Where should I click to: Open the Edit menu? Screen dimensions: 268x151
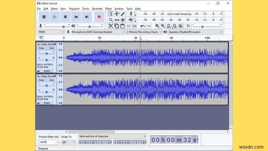click(x=46, y=9)
